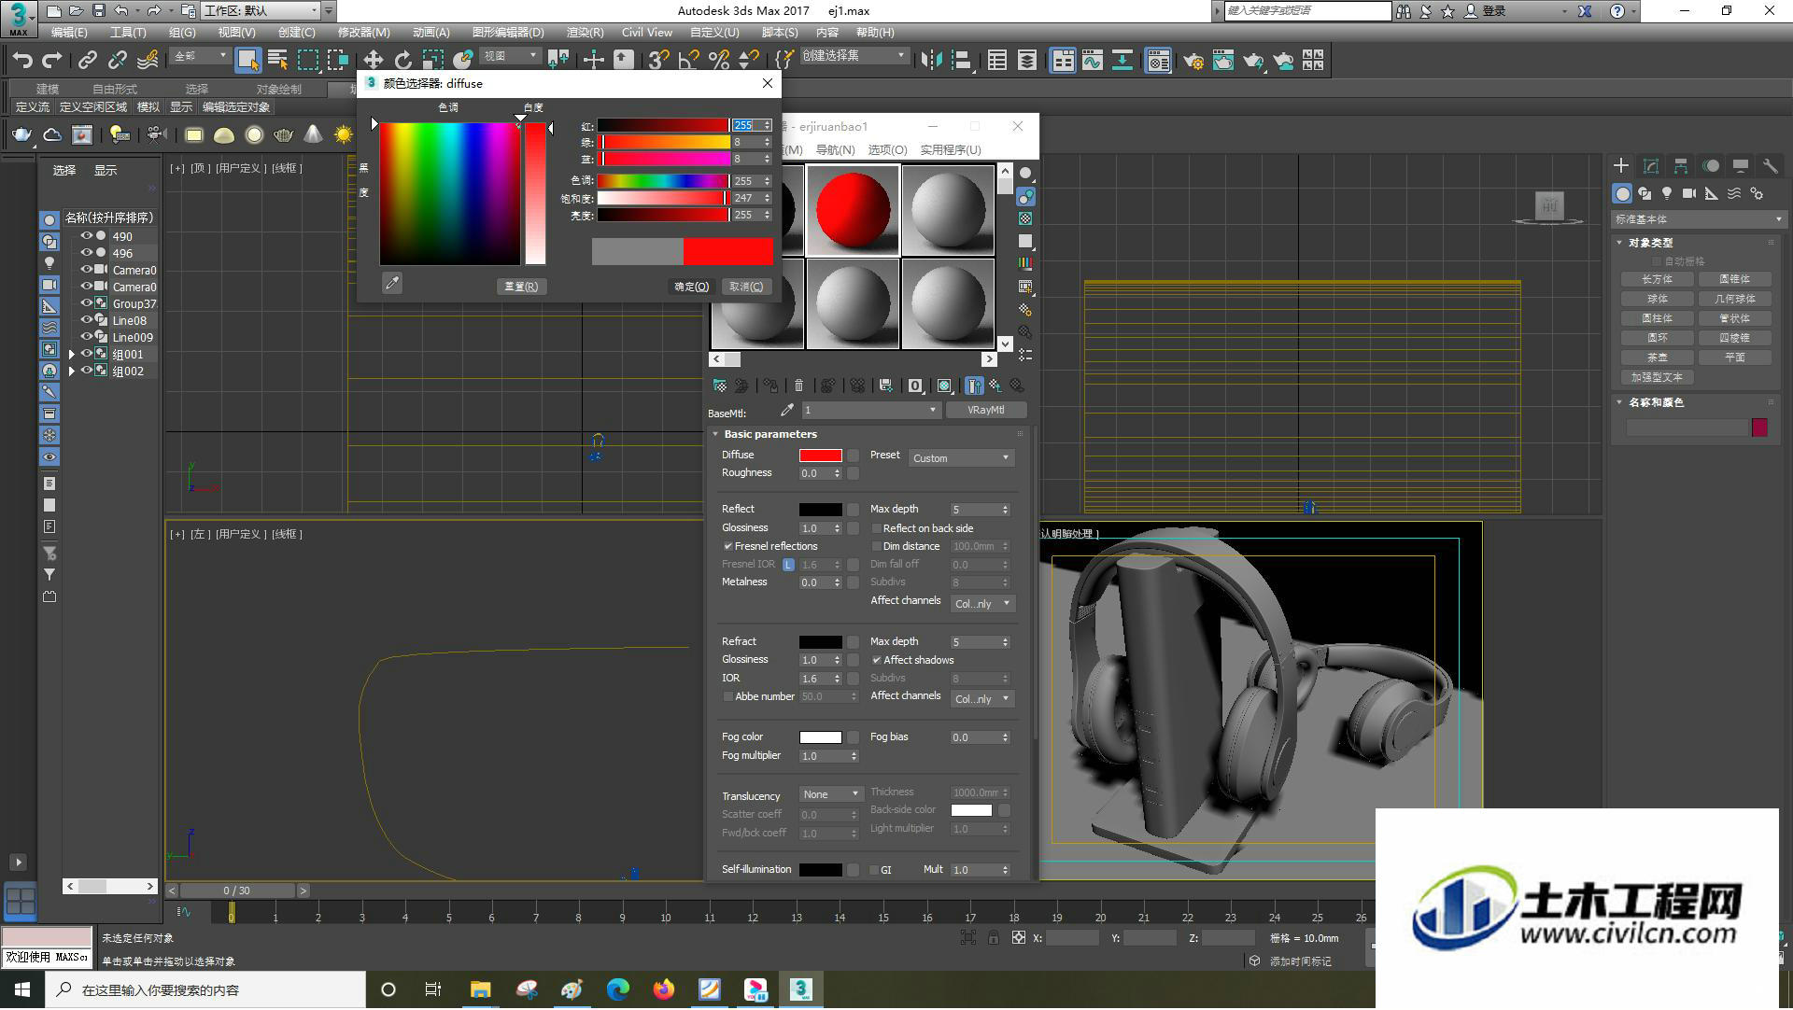Open the 标准基本体 primitive type dropdown
This screenshot has height=1010, width=1793.
1698,219
